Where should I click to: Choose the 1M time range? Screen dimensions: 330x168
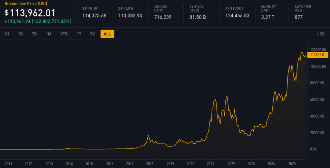click(x=48, y=34)
